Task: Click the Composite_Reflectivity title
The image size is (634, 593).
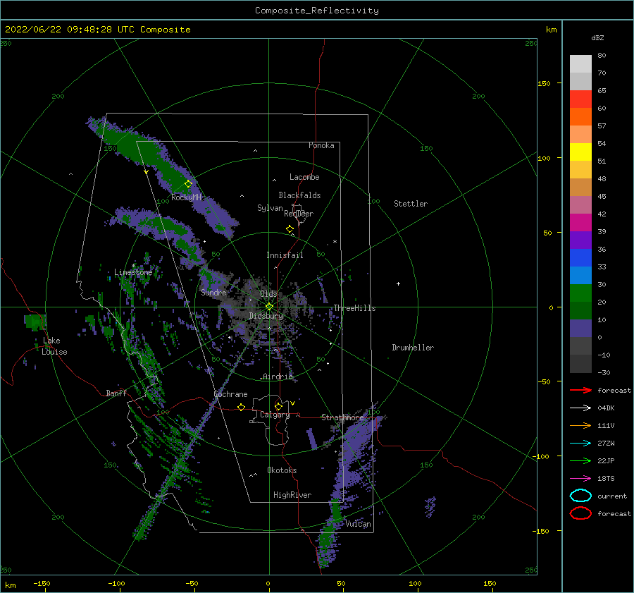Action: point(316,11)
